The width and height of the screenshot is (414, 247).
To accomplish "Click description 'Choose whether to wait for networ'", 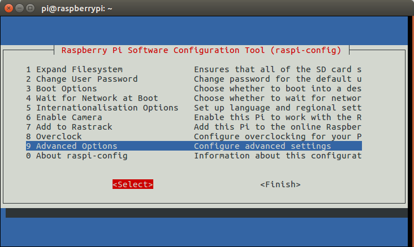I will [278, 98].
